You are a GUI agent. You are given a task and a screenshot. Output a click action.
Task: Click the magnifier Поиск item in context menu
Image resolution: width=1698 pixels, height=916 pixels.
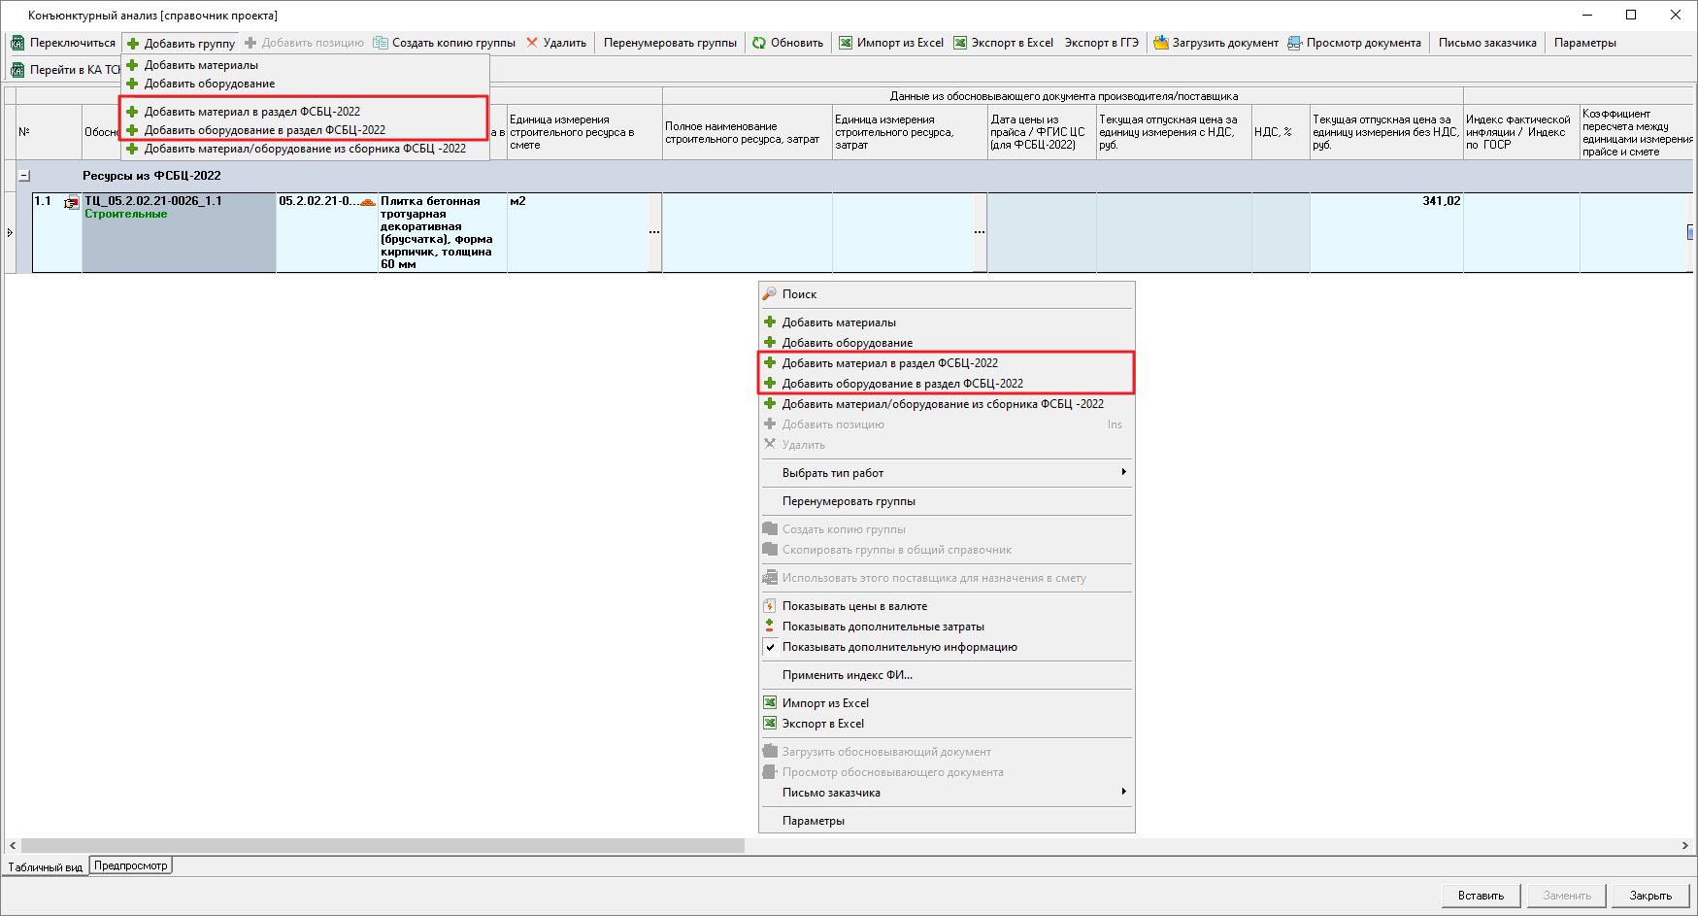[x=770, y=293]
